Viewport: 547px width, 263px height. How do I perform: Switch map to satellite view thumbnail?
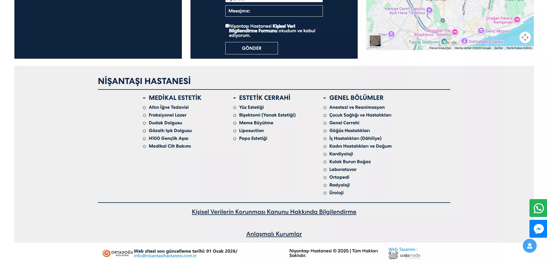click(x=375, y=41)
